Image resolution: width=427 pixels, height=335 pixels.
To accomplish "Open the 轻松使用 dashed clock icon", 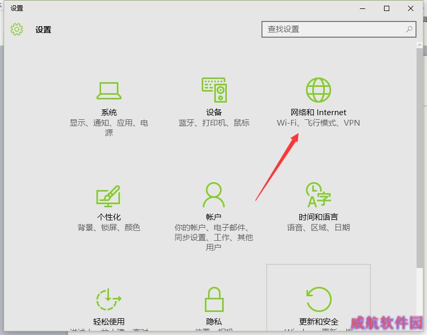I will (108, 299).
